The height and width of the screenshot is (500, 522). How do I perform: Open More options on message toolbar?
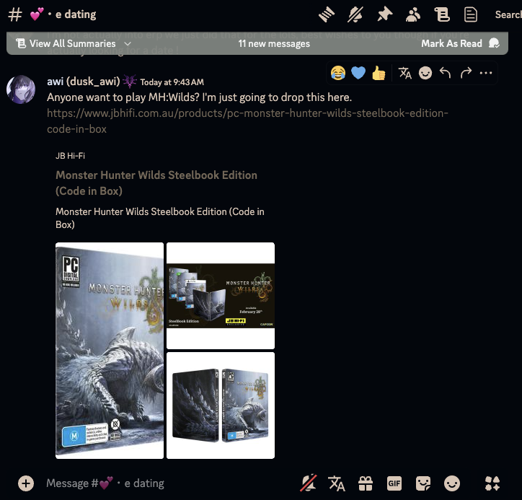[486, 73]
